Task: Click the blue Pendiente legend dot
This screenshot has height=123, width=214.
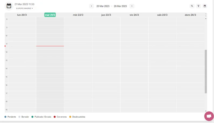Action: (5, 117)
